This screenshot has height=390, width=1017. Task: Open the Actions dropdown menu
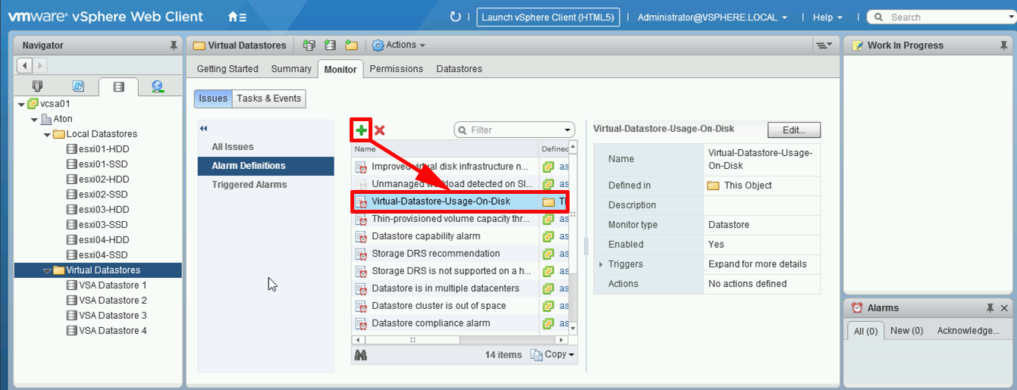(399, 45)
